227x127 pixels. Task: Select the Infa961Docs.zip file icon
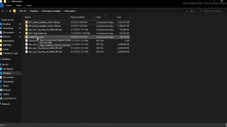pos(27,37)
